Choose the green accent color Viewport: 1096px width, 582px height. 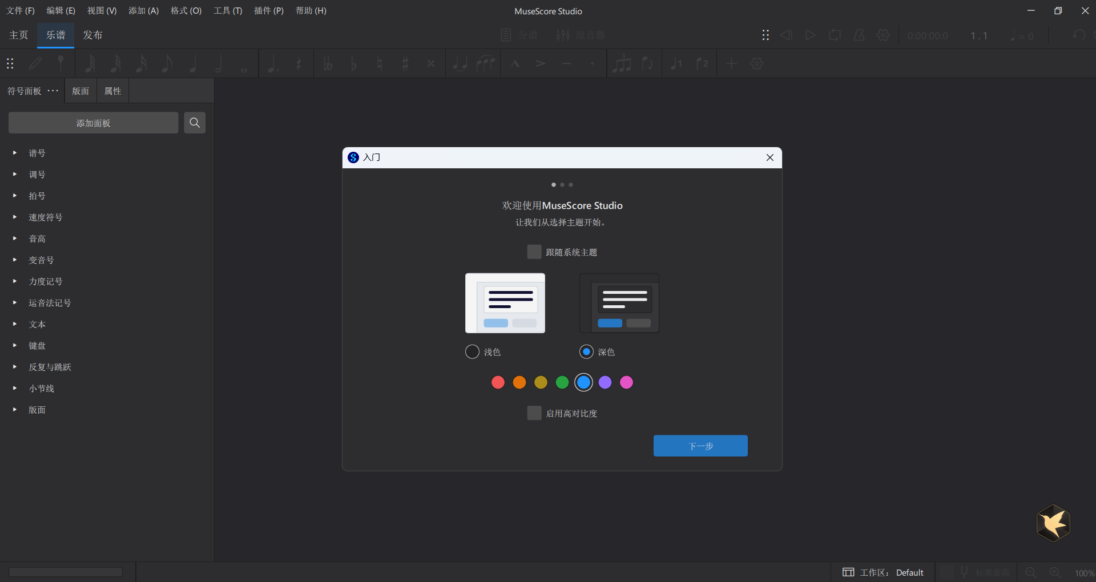(x=562, y=382)
